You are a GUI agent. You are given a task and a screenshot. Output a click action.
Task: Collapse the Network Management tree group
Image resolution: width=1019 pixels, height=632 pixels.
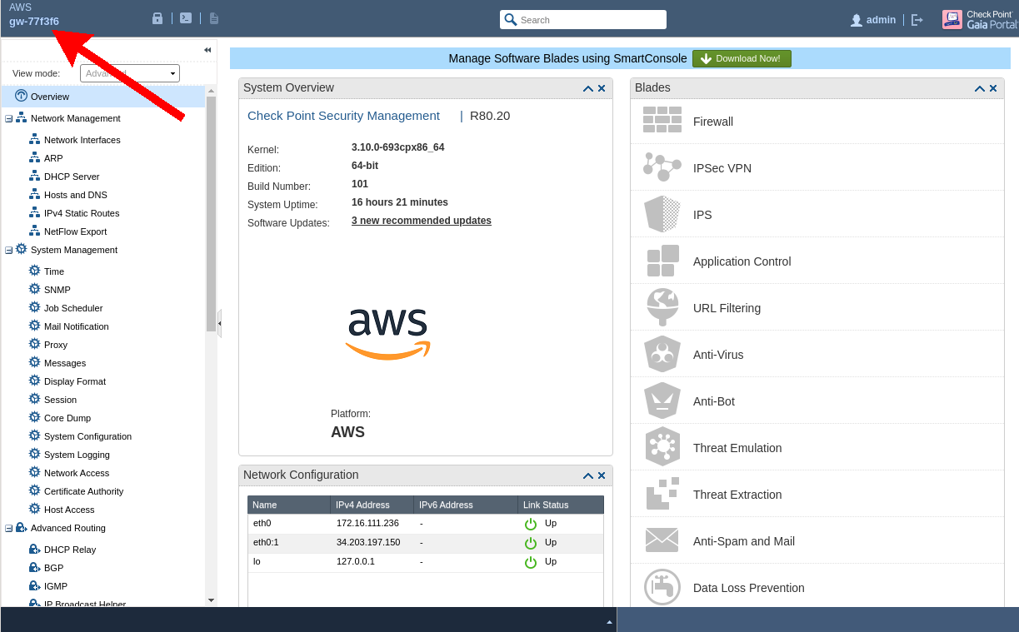9,118
